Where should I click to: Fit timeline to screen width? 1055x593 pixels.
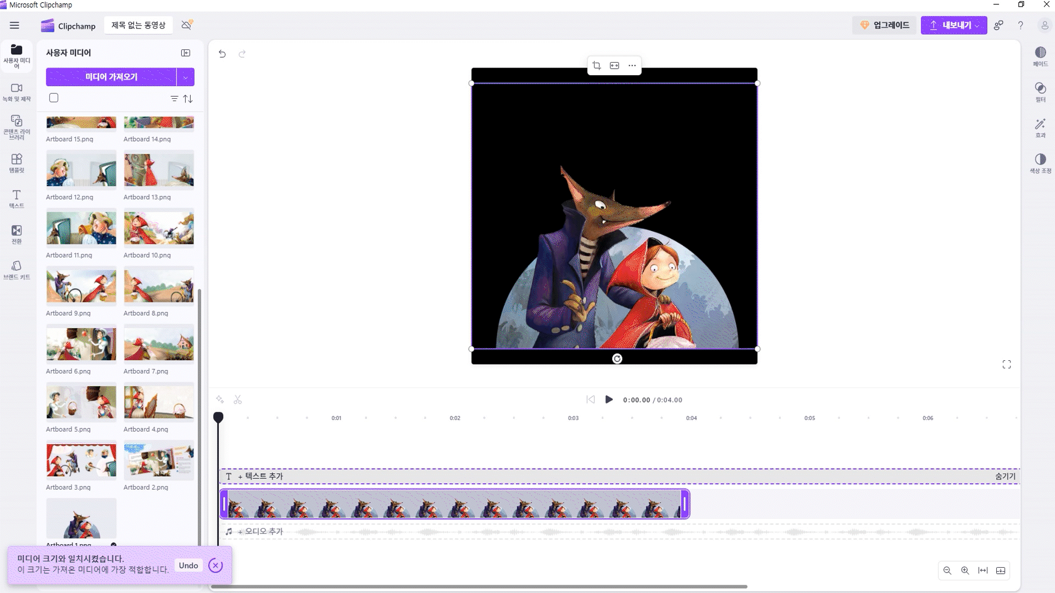tap(983, 570)
